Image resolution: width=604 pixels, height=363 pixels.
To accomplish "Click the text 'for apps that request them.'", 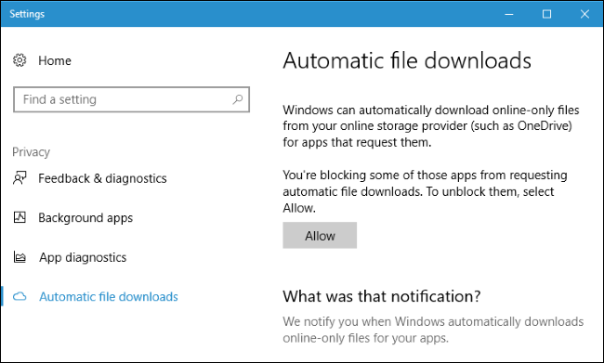I will pos(357,142).
